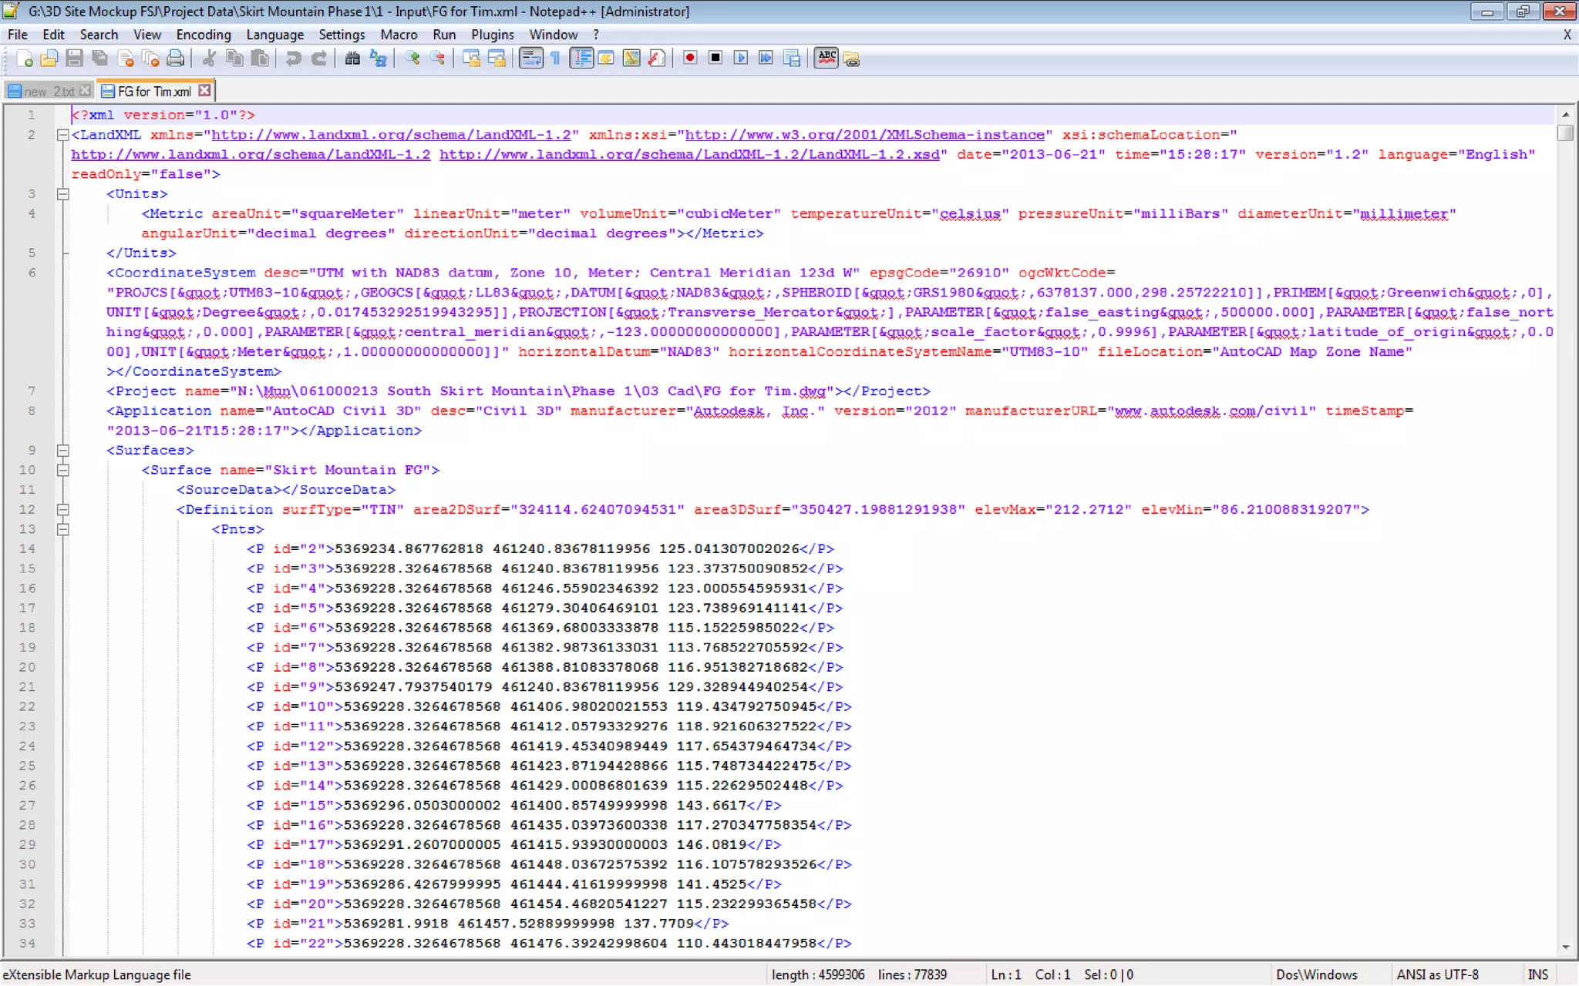Click the Start Recording macro button
Image resolution: width=1579 pixels, height=986 pixels.
690,59
